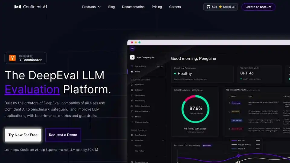Click the Misuse Safety metric tag
290x163 pixels.
point(236,103)
